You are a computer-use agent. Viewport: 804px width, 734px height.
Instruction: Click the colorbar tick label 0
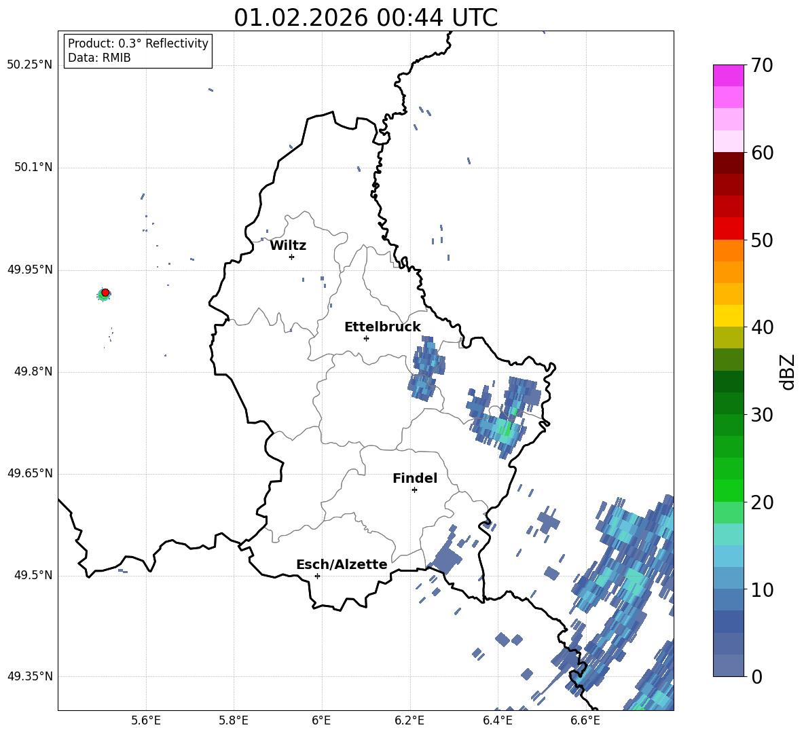coord(756,676)
